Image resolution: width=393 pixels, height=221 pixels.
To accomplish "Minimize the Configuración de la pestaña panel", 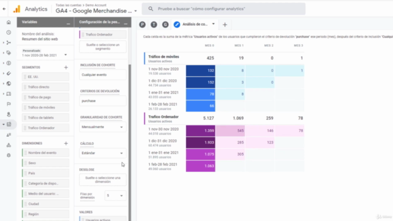I will (125, 23).
